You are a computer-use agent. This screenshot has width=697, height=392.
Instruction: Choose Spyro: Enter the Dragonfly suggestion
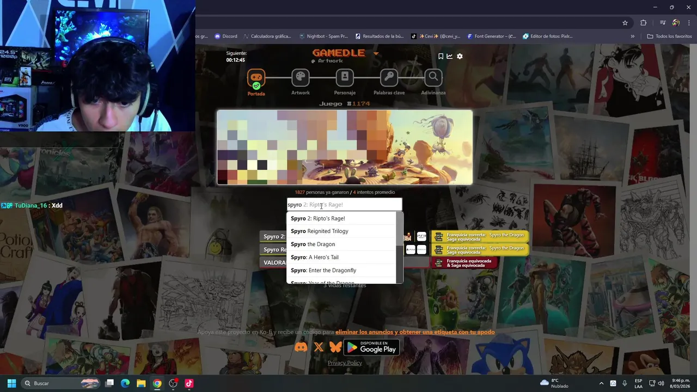tap(341, 271)
